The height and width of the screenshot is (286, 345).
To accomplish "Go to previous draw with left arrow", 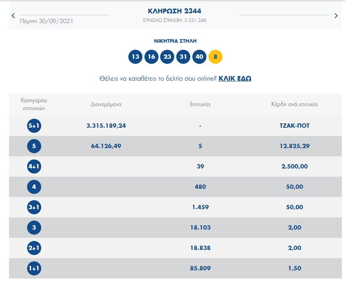I will click(x=13, y=16).
